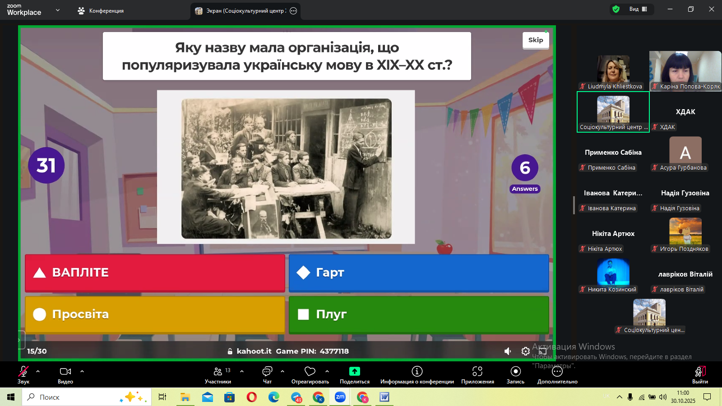Open the Zoom Chat panel

point(267,371)
